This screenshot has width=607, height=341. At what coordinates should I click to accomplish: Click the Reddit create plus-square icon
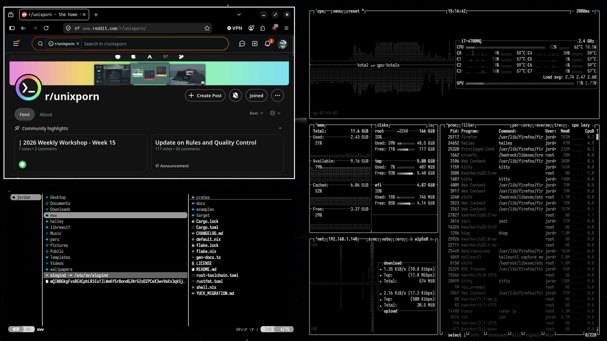pos(255,44)
